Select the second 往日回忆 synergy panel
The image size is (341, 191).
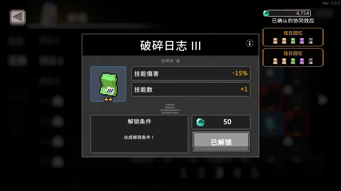point(293,57)
